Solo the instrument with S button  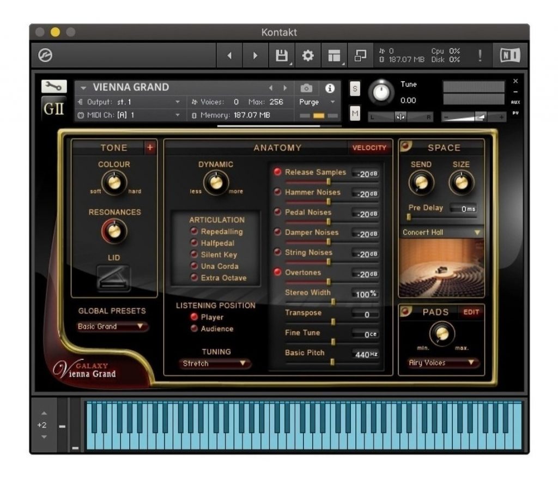click(x=355, y=89)
